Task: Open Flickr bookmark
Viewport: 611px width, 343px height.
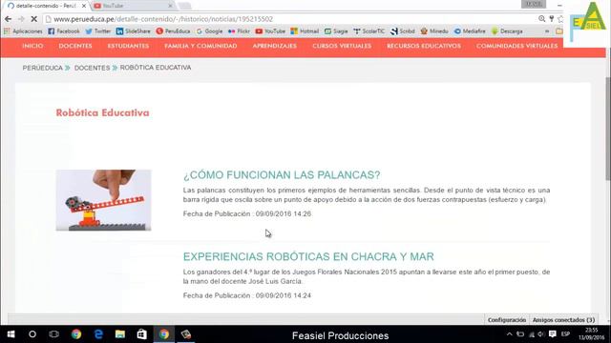Action: [239, 31]
